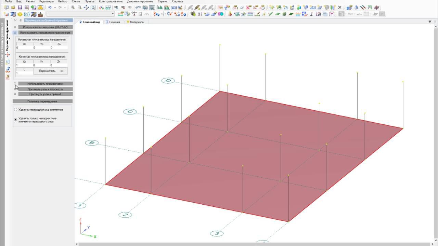438x246 pixels.
Task: Click the Yn end point field
Action: coord(42,65)
